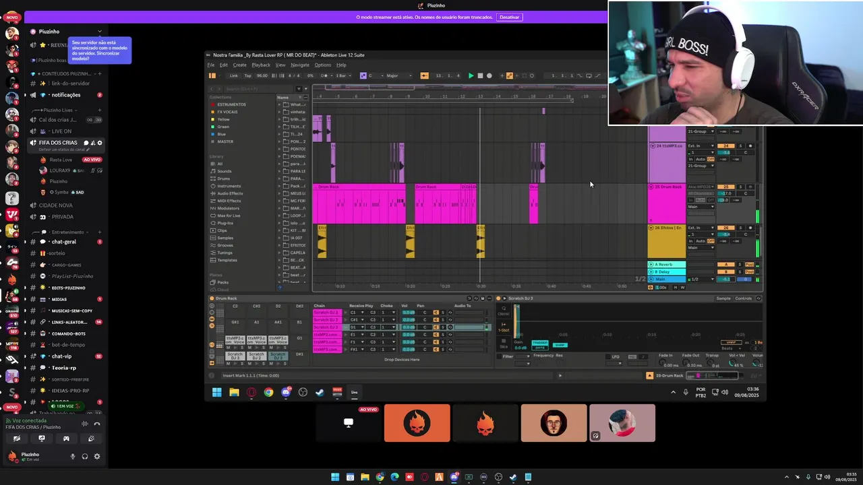Toggle the orange automation arm button
This screenshot has width=863, height=485.
click(x=509, y=75)
